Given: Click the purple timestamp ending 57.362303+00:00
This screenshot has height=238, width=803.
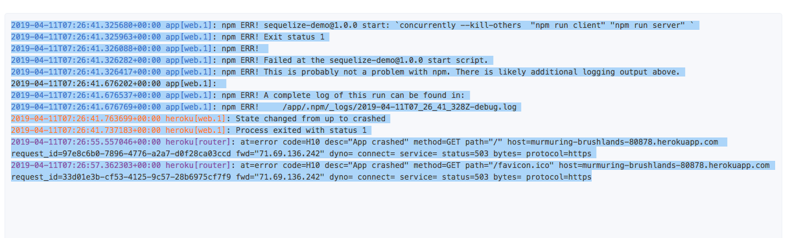Looking at the screenshot, I should point(86,165).
